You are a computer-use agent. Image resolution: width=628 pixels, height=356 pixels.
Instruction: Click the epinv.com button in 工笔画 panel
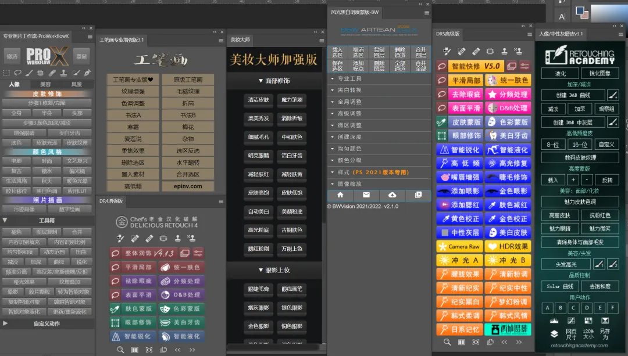click(x=188, y=186)
